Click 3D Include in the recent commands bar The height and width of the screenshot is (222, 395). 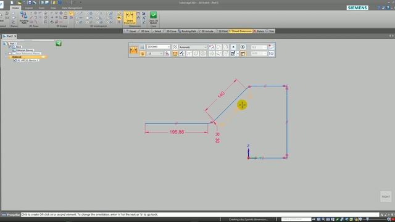206,31
